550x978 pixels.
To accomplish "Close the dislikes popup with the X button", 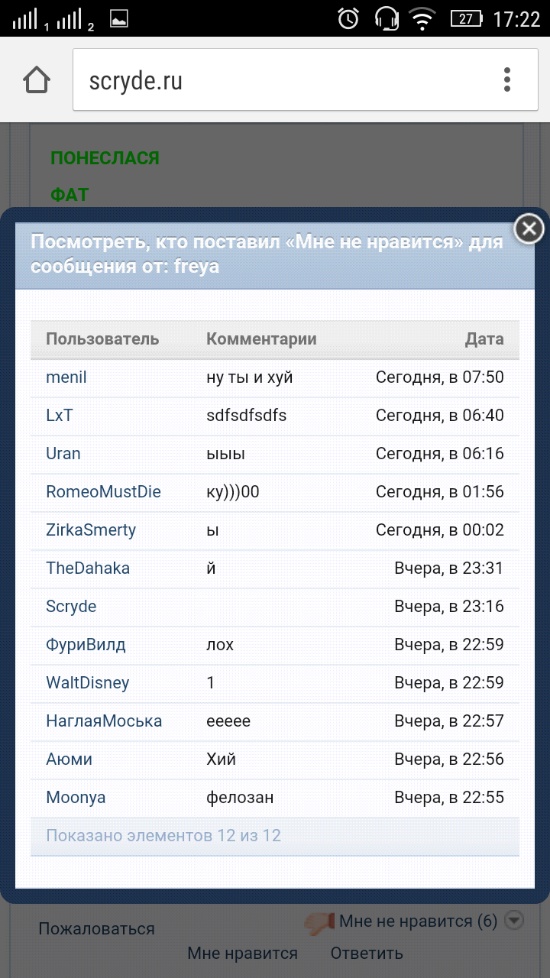I will 528,228.
